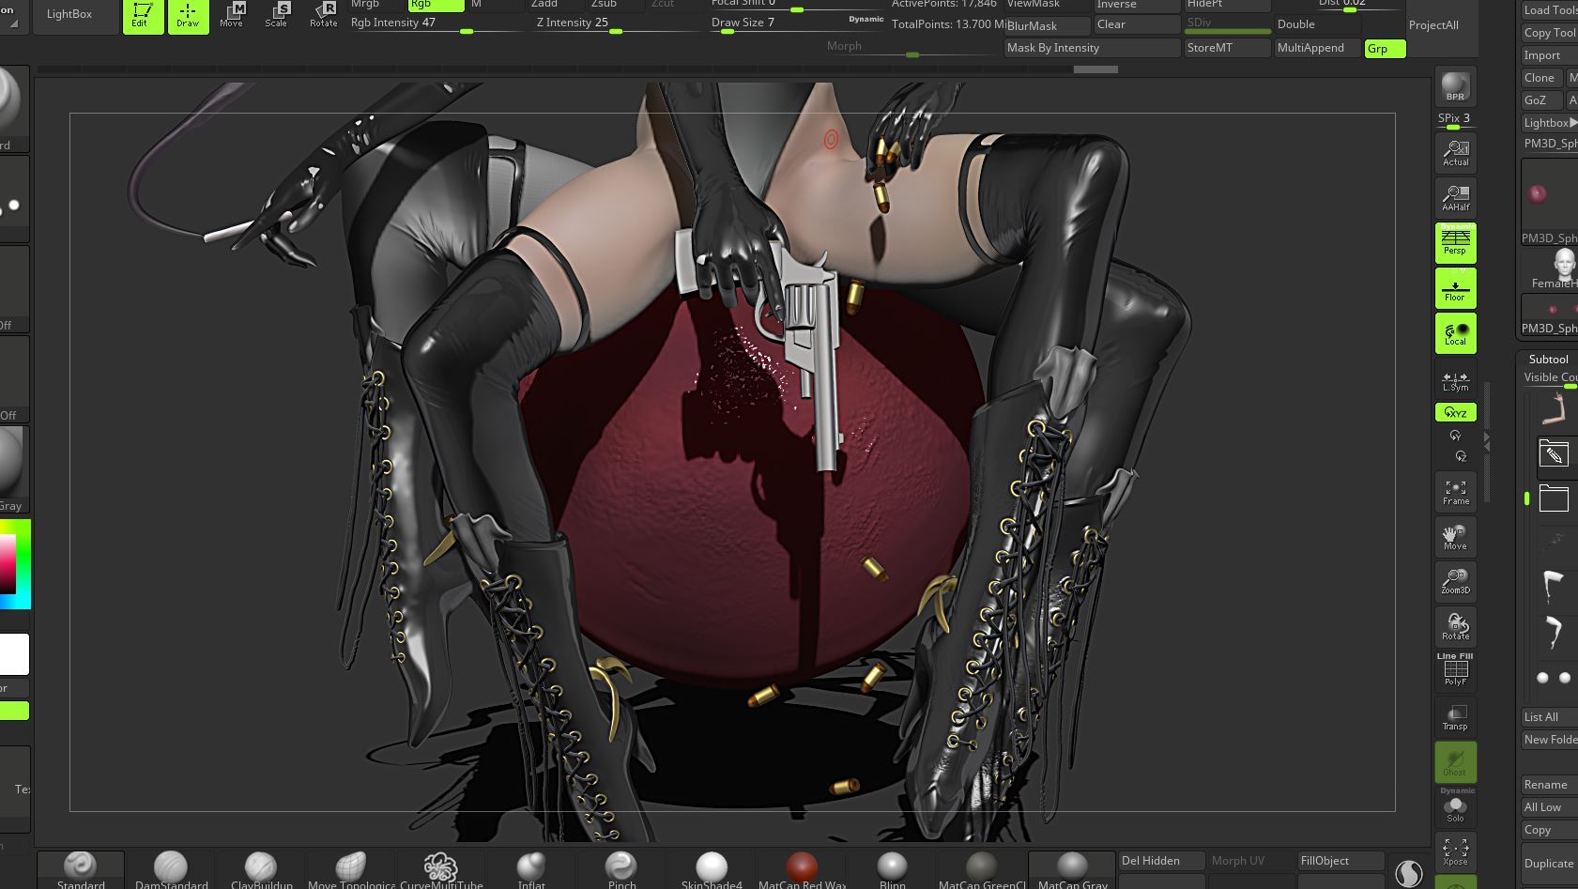Screen dimensions: 1578x889
Task: Toggle the Floor grid
Action: tap(1455, 288)
